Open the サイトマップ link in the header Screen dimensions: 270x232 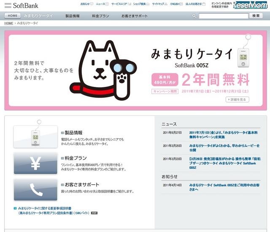coord(158,4)
